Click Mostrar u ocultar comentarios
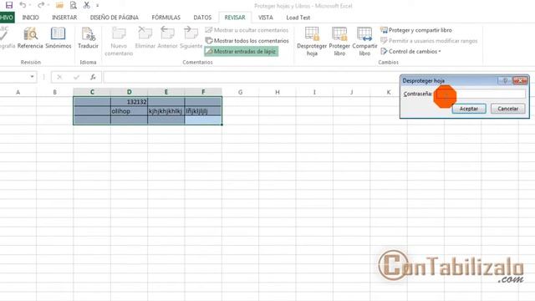The image size is (535, 301). pyautogui.click(x=247, y=30)
